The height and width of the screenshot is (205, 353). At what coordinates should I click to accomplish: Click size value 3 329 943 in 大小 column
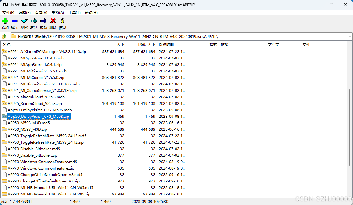point(115,64)
